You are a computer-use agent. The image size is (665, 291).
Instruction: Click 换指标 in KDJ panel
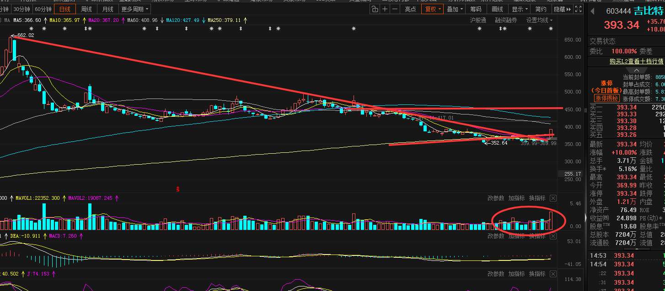tap(537, 274)
